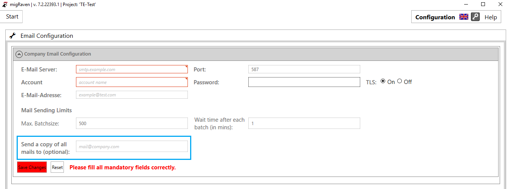Click the send copy of mails field
The image size is (508, 189).
point(132,146)
